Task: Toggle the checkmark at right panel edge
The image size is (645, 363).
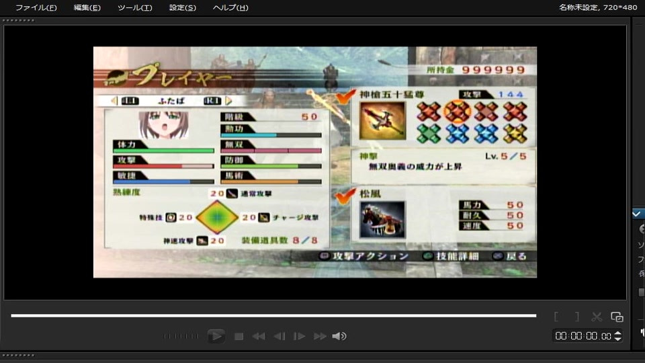Action: coord(637,214)
